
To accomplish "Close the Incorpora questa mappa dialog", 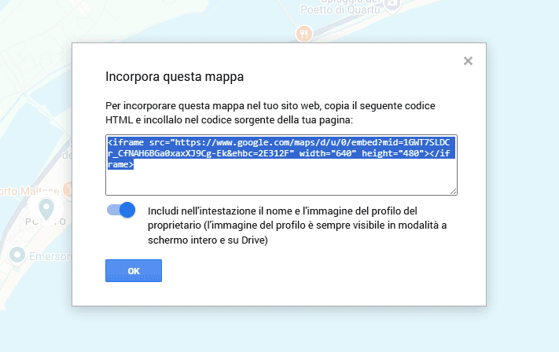I will coord(468,61).
